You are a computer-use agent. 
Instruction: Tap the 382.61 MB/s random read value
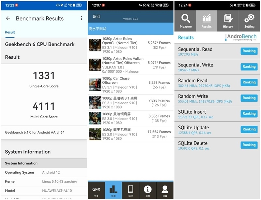pos(204,86)
